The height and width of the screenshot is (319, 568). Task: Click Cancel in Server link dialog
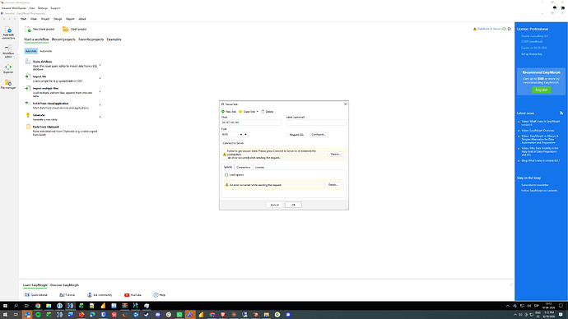click(275, 205)
